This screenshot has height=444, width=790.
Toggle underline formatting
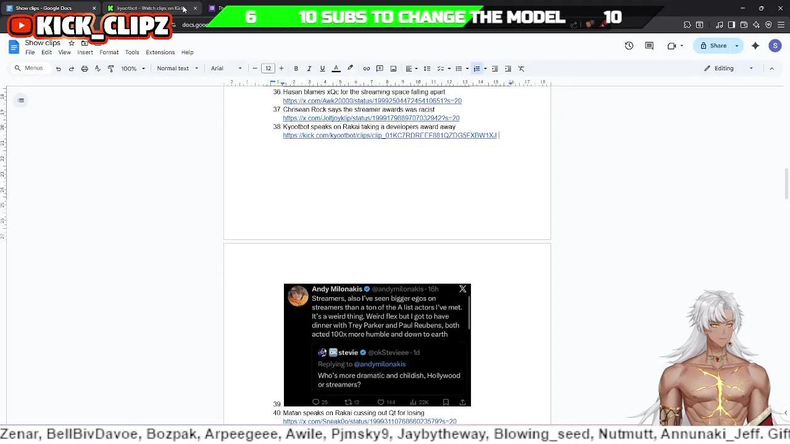[x=322, y=68]
